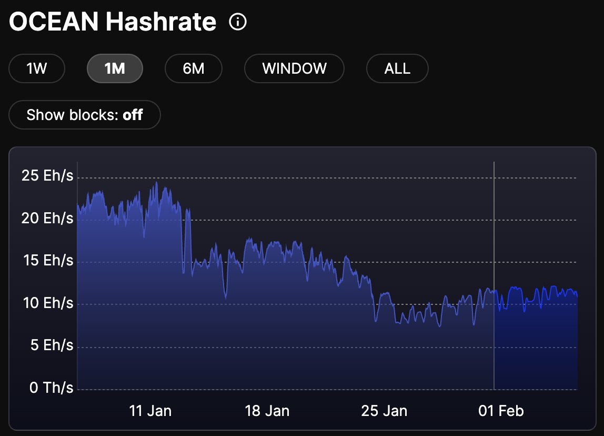Image resolution: width=604 pixels, height=436 pixels.
Task: Click the 25 Eh/s axis label
Action: pos(47,176)
